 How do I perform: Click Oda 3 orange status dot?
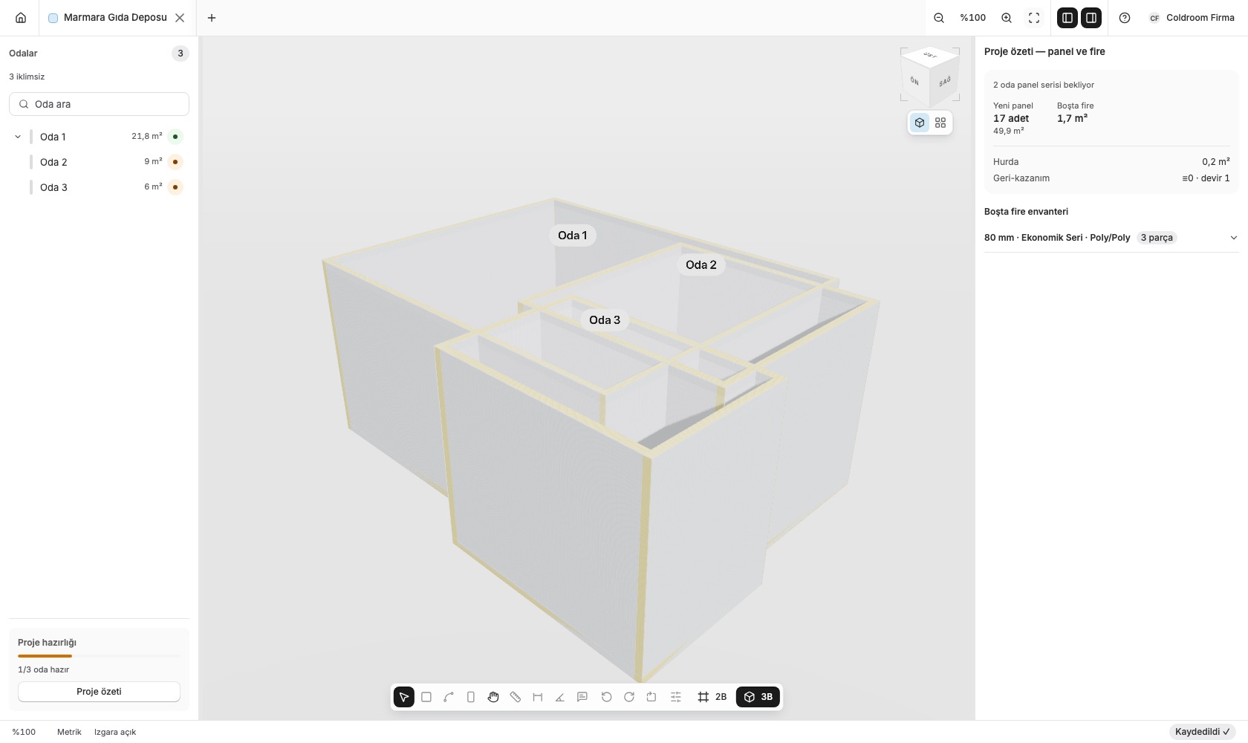[x=175, y=187]
